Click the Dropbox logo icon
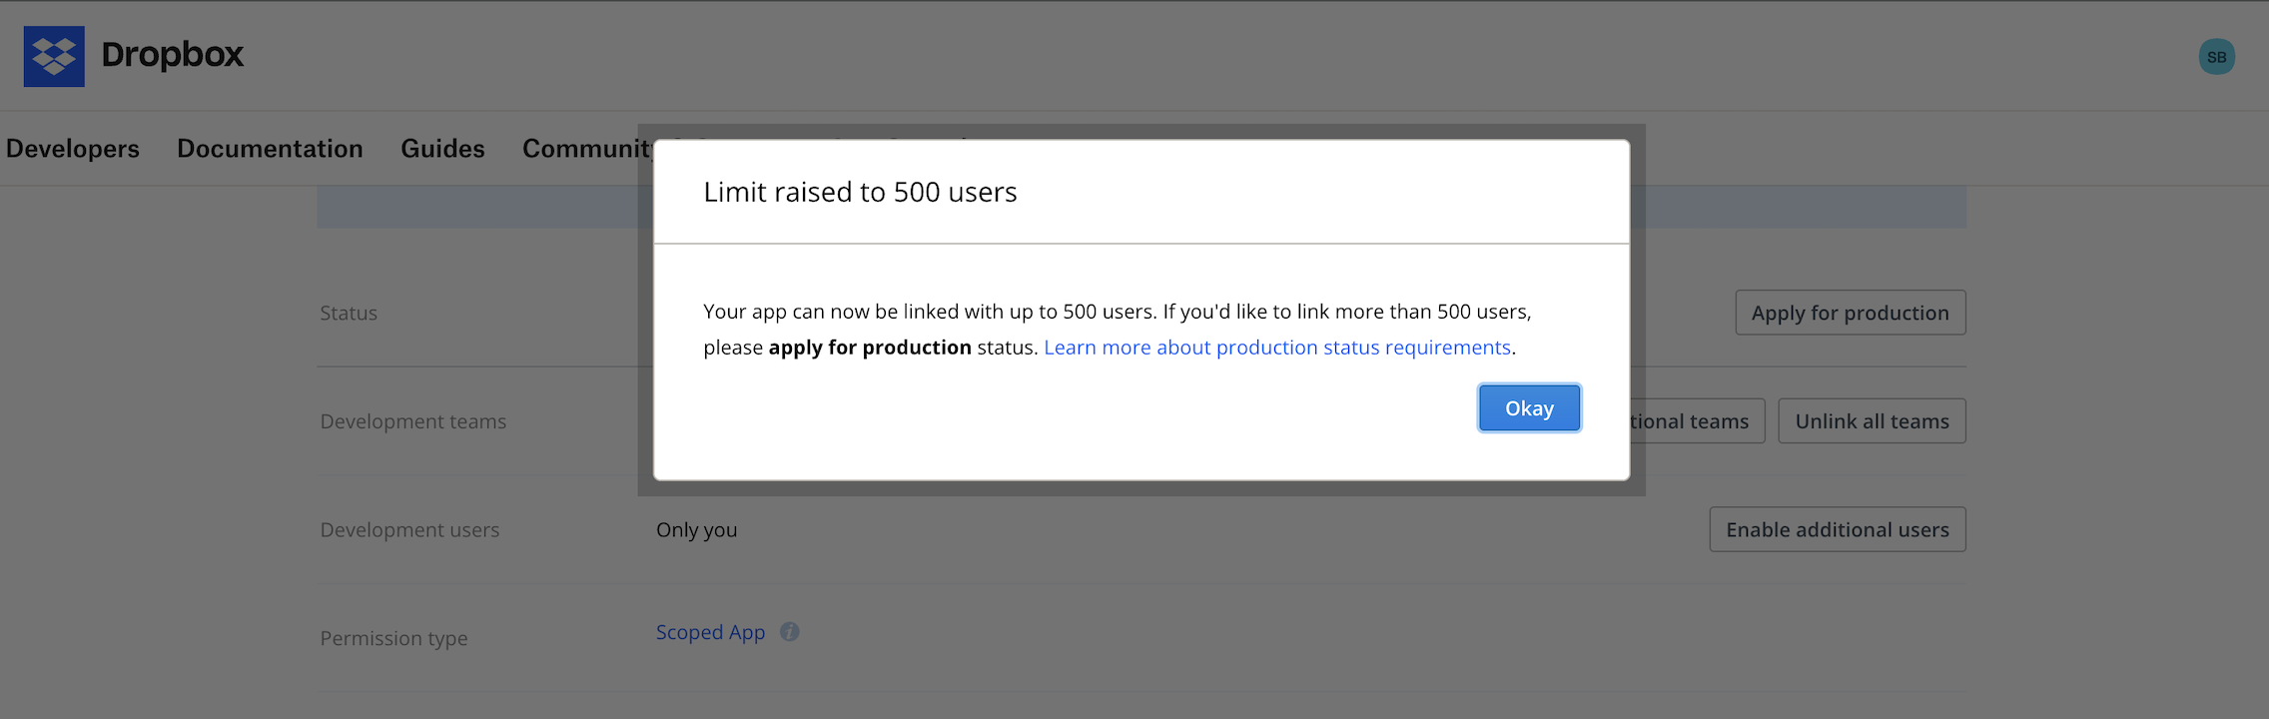 coord(54,57)
